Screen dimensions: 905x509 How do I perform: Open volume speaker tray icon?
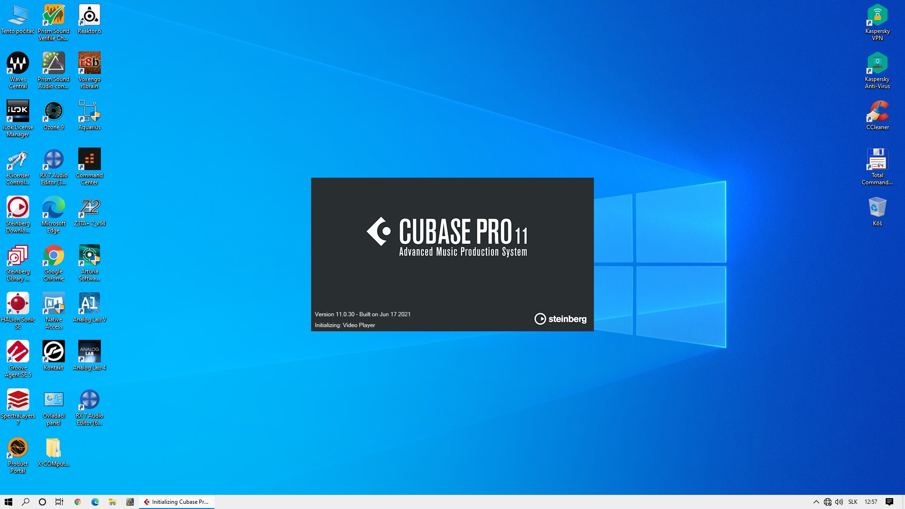839,502
